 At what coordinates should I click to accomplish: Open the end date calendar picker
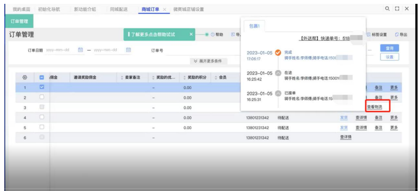[128, 49]
